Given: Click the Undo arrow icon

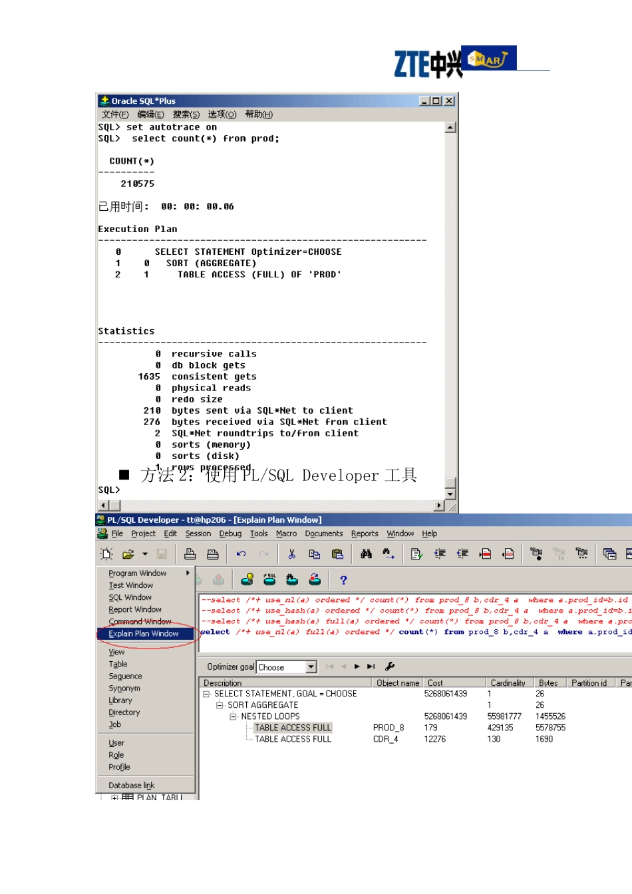Looking at the screenshot, I should click(241, 553).
